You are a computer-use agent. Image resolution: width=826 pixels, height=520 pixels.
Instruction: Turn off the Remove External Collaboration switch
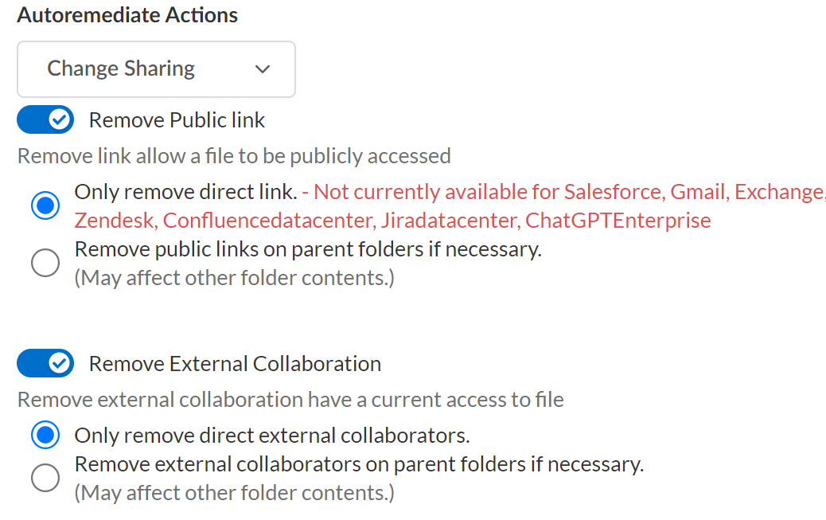click(45, 364)
